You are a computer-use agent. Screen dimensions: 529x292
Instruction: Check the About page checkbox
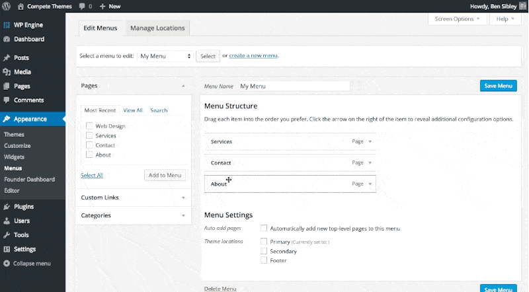[x=89, y=155]
